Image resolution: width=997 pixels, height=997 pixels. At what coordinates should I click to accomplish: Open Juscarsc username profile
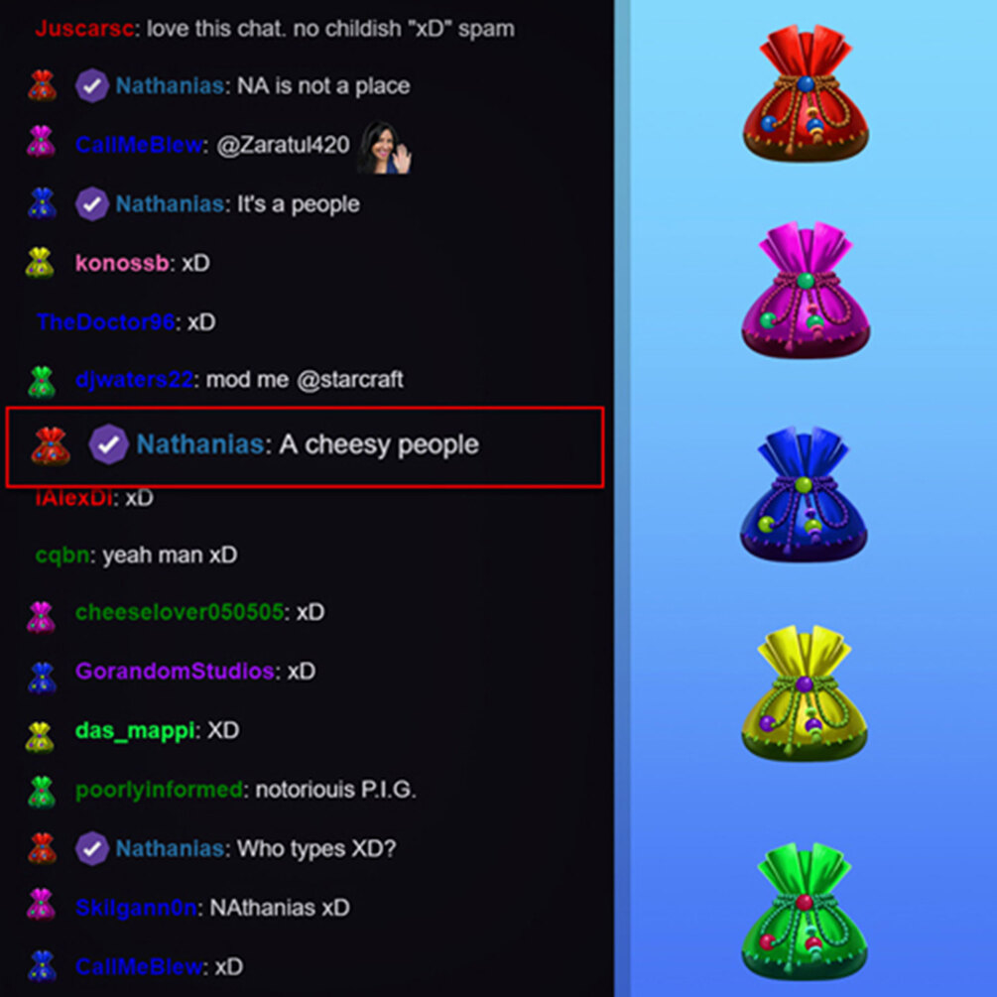click(84, 29)
